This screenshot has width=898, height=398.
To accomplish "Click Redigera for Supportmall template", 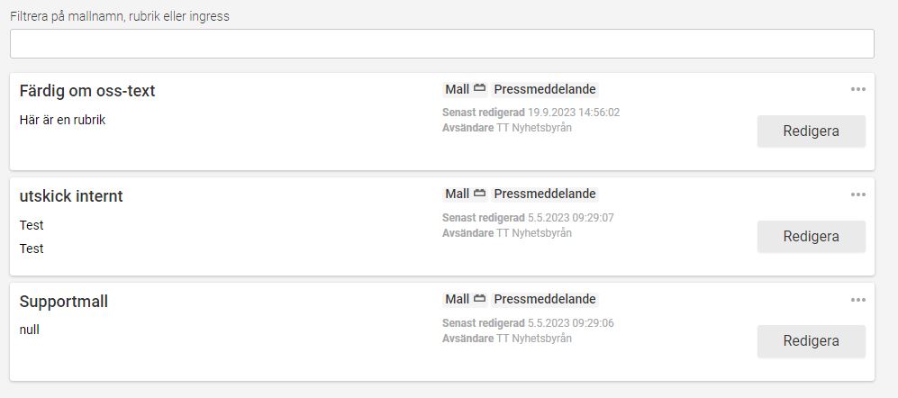I will tap(812, 341).
